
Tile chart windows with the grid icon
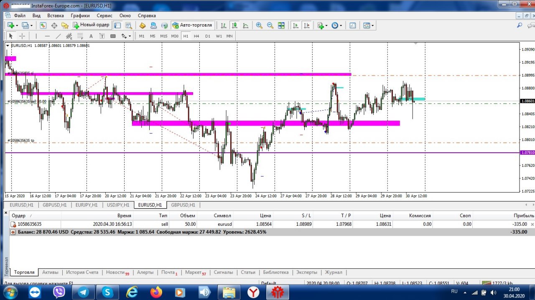tap(281, 25)
